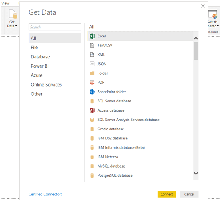
Task: Click the Get Data ribbon icon
Action: (13, 14)
